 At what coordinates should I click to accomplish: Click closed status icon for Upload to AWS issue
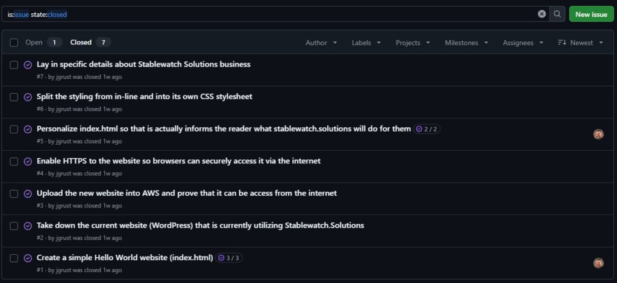click(x=28, y=193)
